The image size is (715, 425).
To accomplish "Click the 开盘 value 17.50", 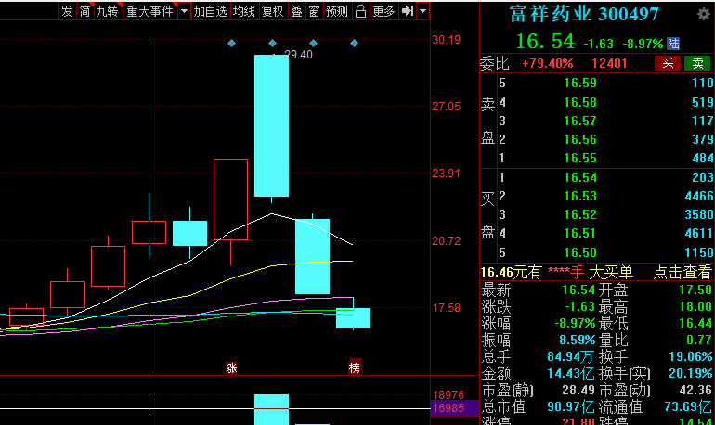I will click(x=695, y=290).
